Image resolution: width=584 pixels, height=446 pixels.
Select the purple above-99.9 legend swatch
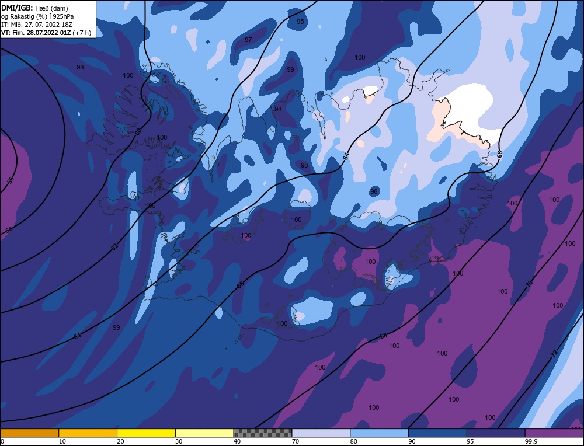[554, 433]
